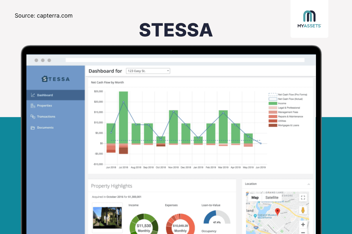Click the Loan-to-Value gauge
The width and height of the screenshot is (352, 234).
coord(217,217)
